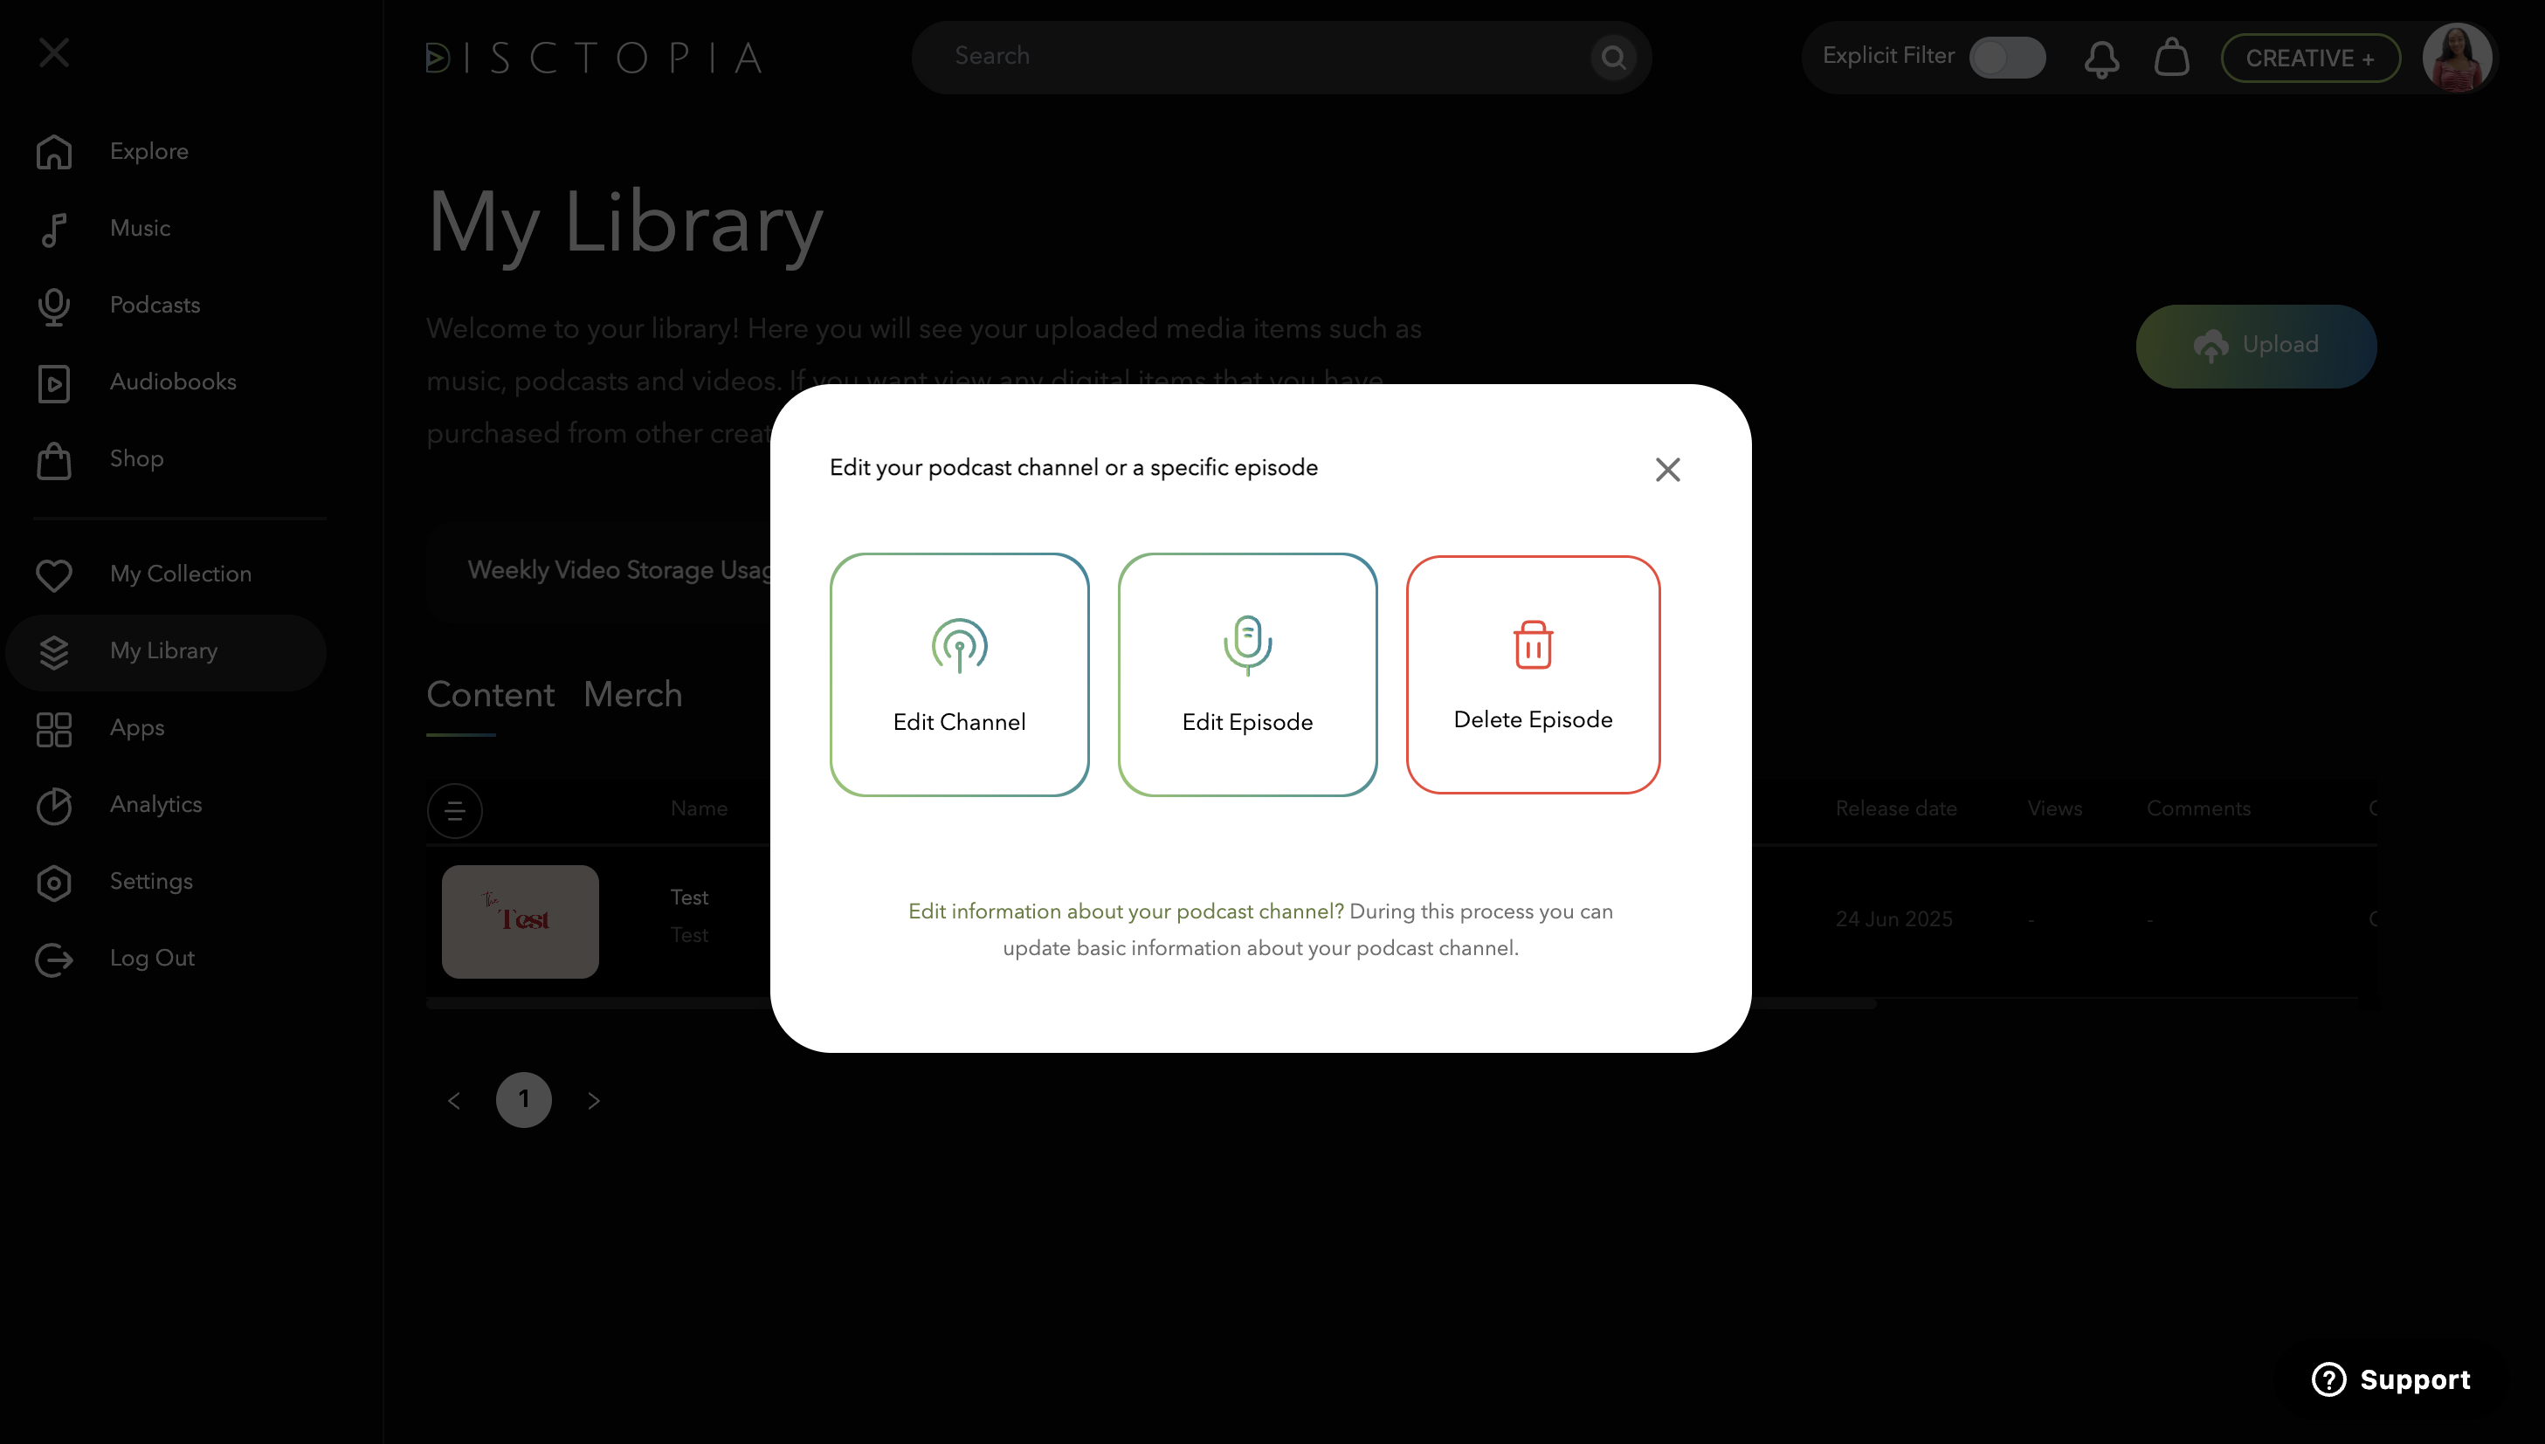Open the My Library layers icon
2545x1444 pixels.
point(54,651)
